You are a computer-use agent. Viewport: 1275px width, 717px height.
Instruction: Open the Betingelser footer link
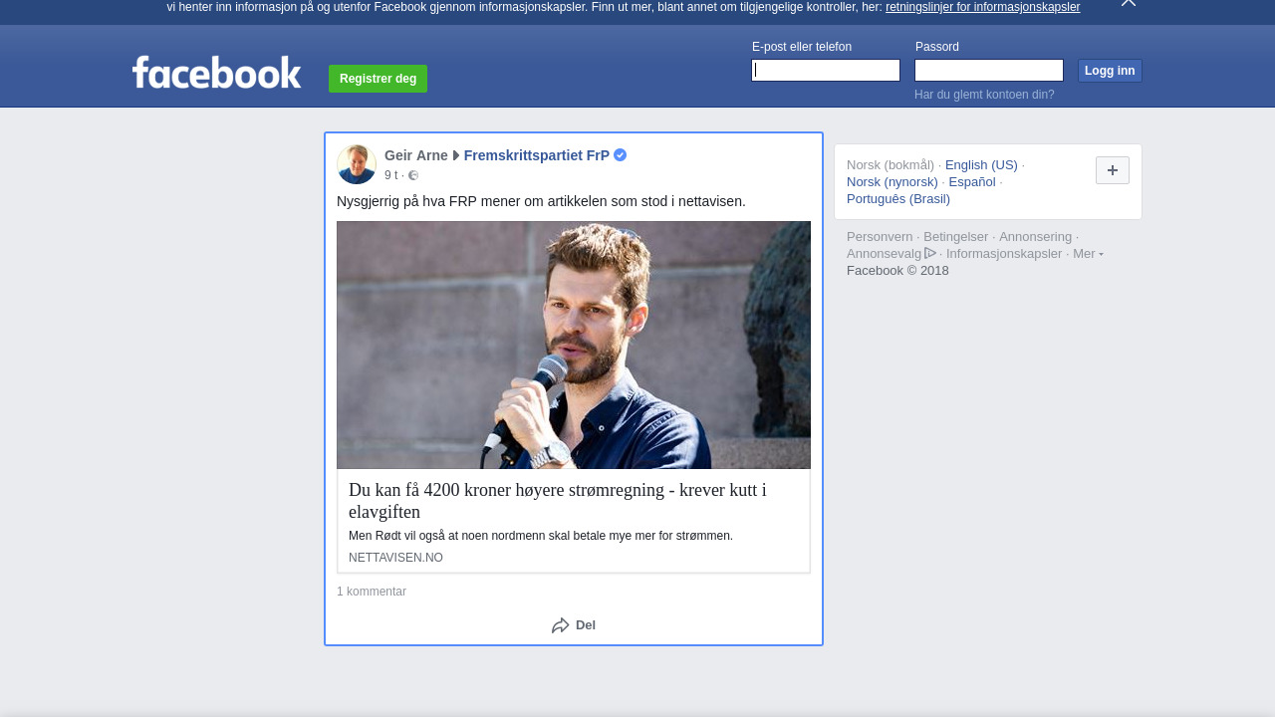coord(956,237)
